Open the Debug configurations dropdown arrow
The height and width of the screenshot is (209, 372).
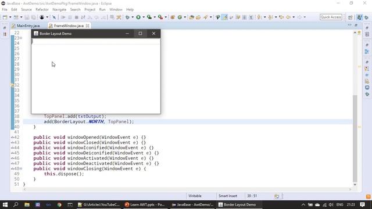[x=133, y=17]
